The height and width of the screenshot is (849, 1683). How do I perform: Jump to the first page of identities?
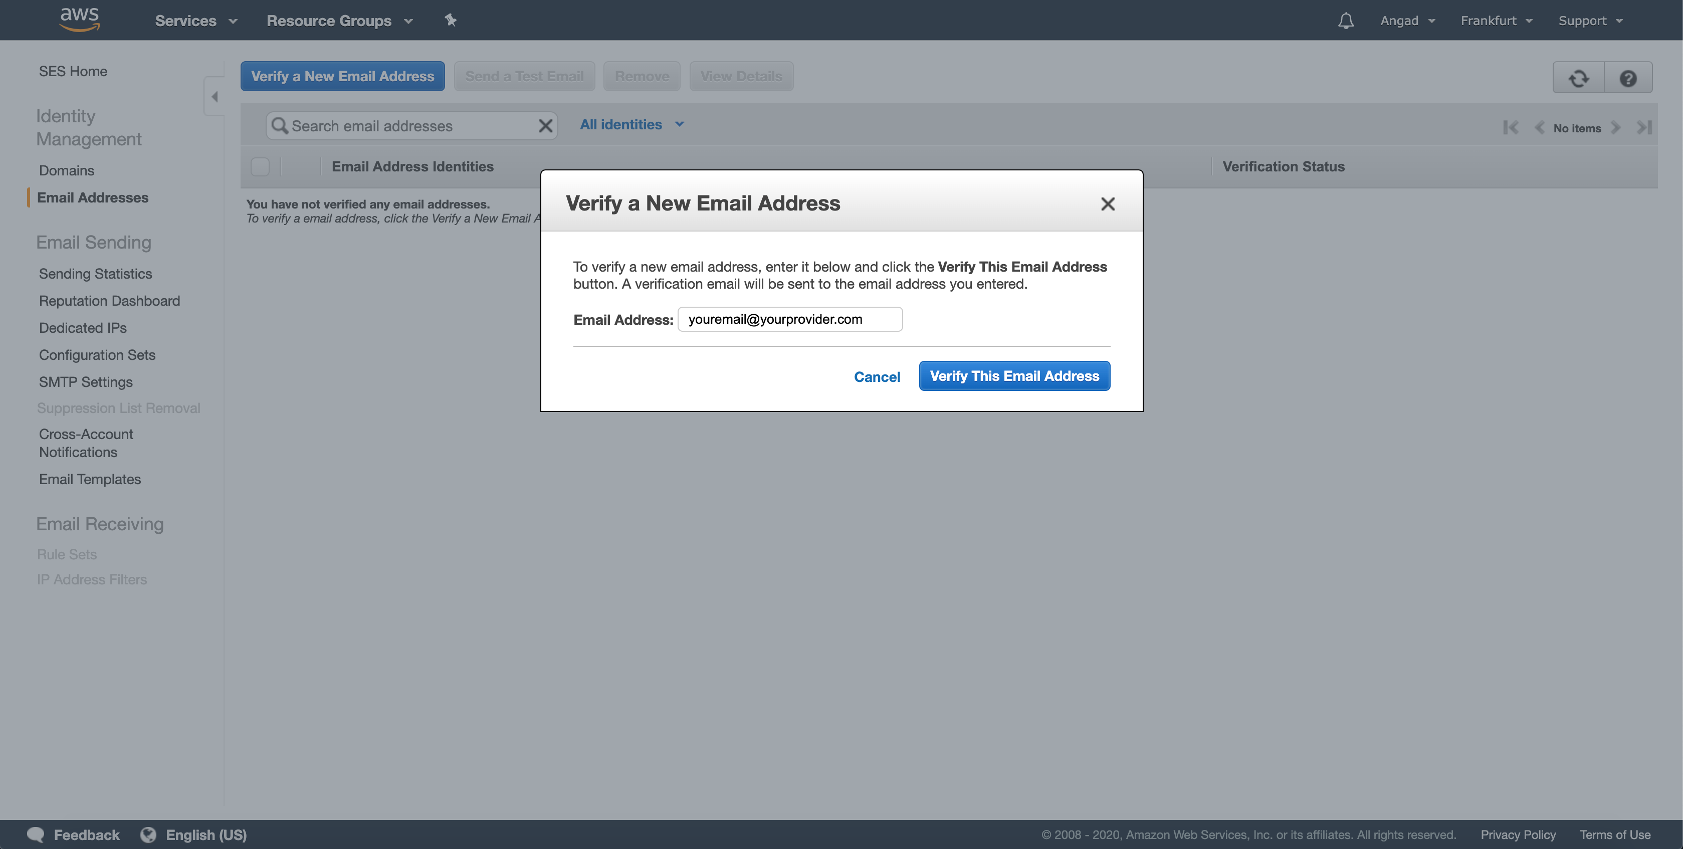pos(1511,127)
